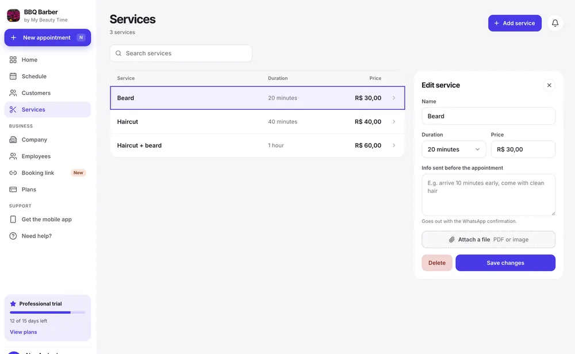Click the BBQ Barber logo image
This screenshot has height=354, width=575.
click(x=14, y=16)
